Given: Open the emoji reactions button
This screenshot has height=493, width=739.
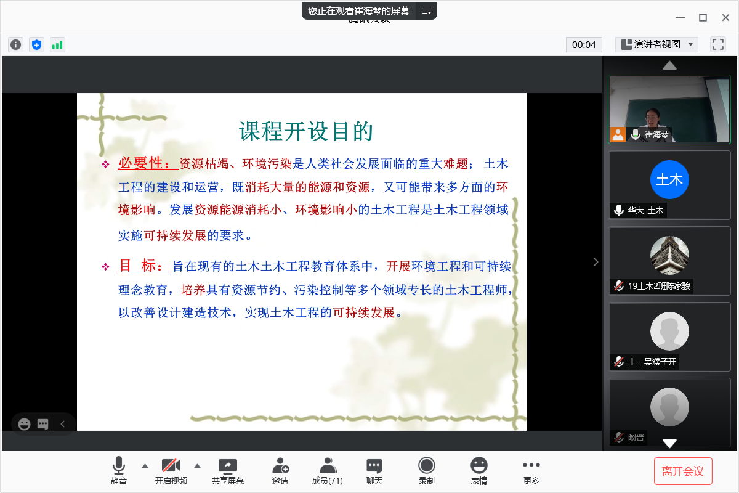Looking at the screenshot, I should tap(479, 471).
